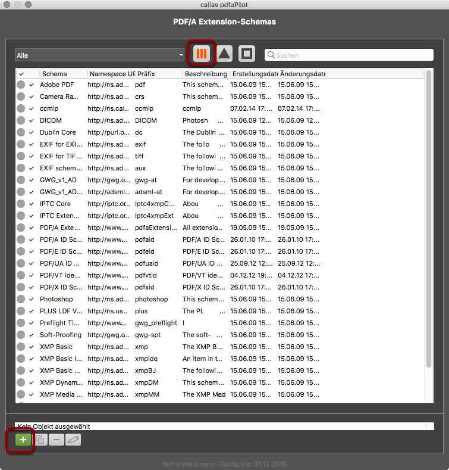Click the grey circle icon for DICOM

(21, 120)
